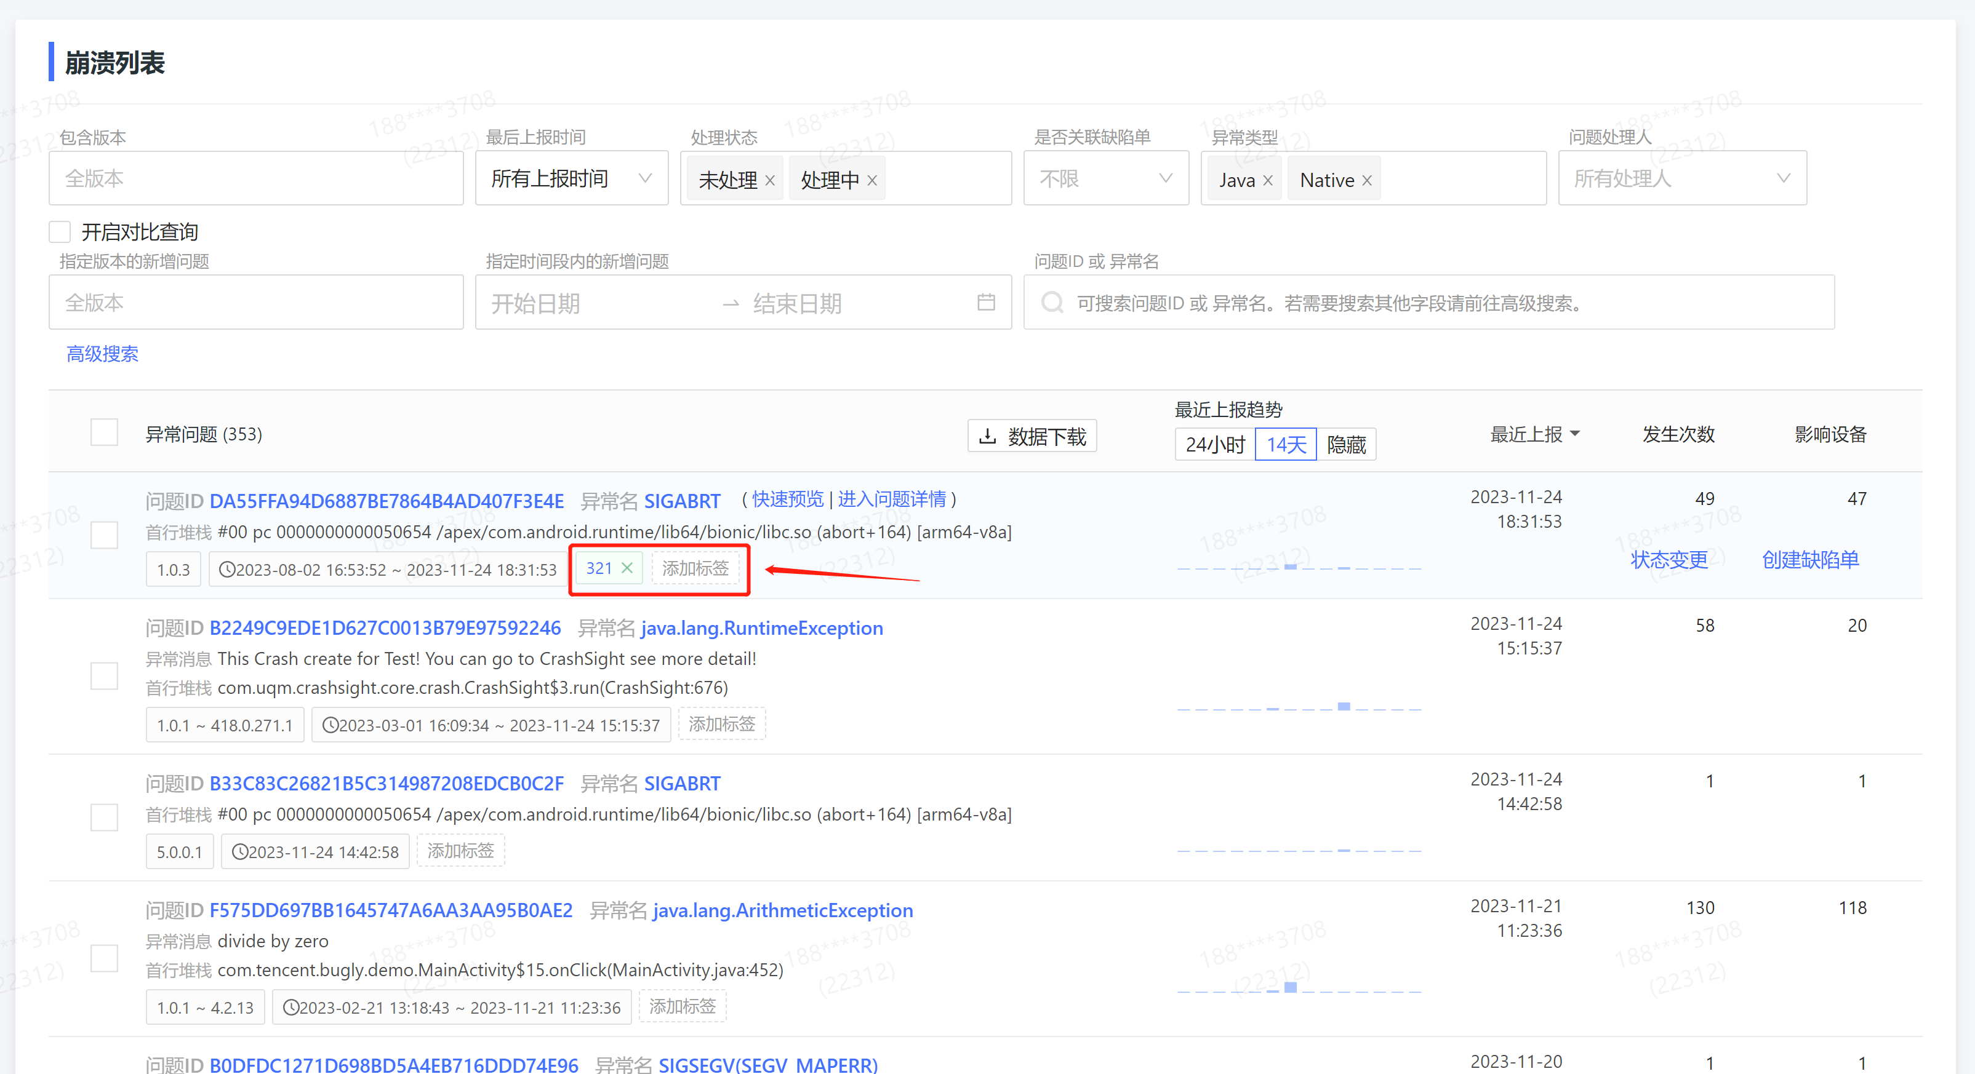Open issue ID B2249C9EDE1D627C0013B79E97592246
This screenshot has width=1975, height=1074.
tap(385, 628)
